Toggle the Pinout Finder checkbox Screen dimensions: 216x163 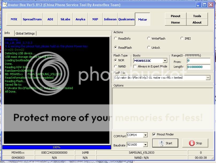pos(163,134)
